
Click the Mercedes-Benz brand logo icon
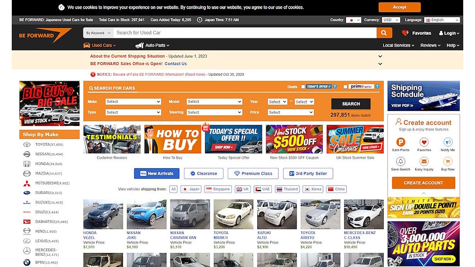coord(27,251)
